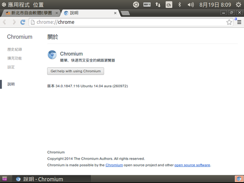
Task: Click the browser back arrow
Action: (4, 22)
